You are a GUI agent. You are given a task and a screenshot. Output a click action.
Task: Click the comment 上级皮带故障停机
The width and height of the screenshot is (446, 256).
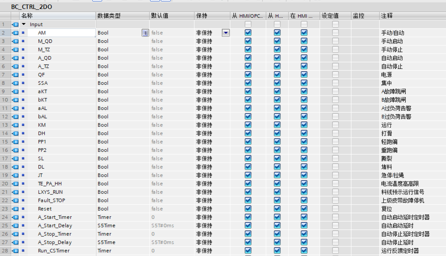point(403,201)
